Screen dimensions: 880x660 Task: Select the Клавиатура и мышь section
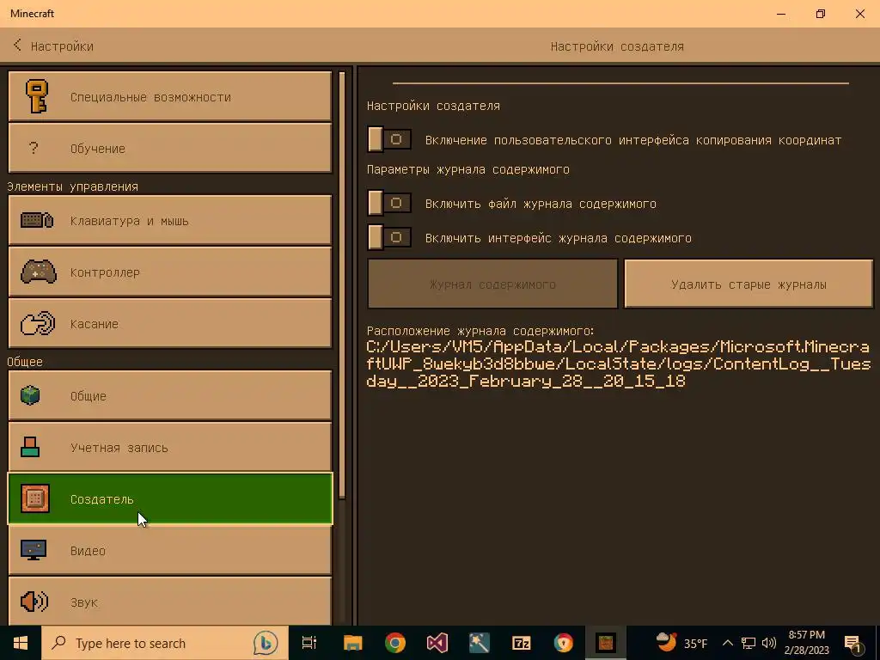pyautogui.click(x=170, y=220)
